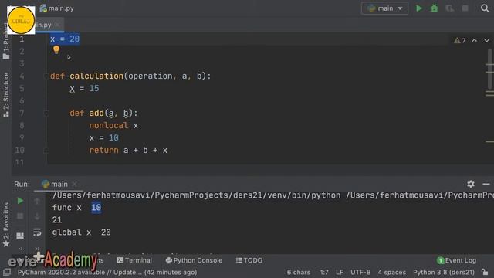
Task: Click main.py in the navigation bar breadcrumb
Action: 57,8
